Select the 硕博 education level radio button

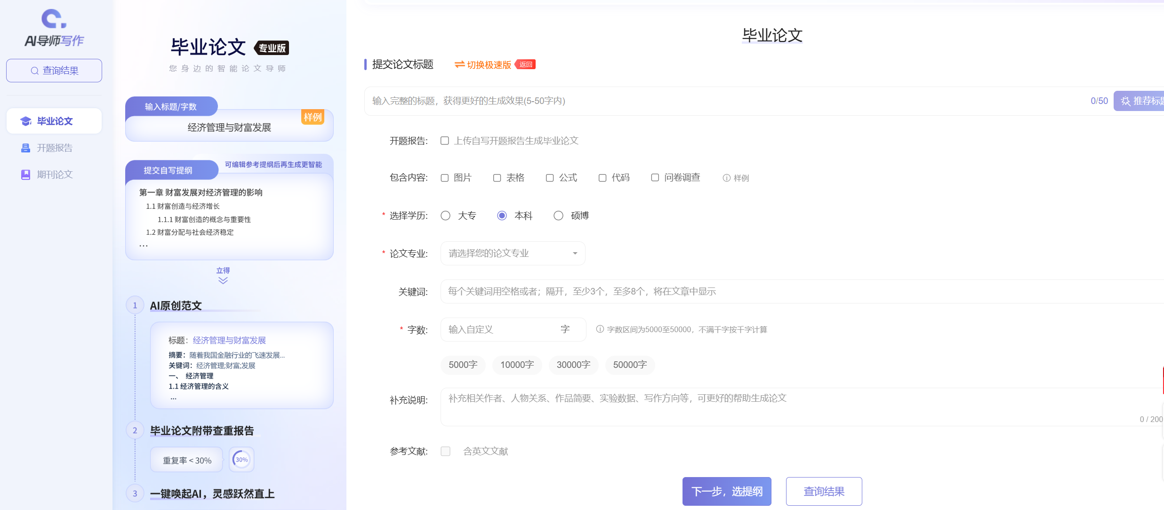click(558, 215)
